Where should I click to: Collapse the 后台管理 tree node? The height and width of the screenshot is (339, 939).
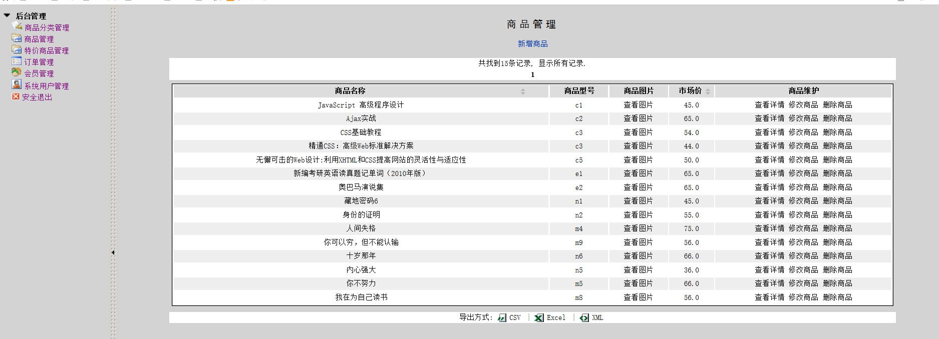7,15
